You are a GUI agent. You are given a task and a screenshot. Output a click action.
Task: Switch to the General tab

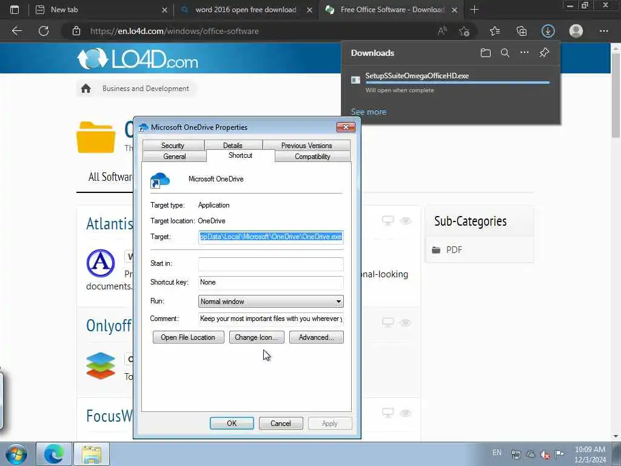click(x=174, y=157)
